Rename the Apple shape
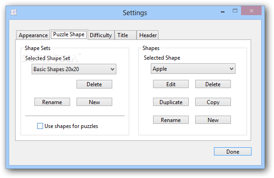 coord(171,120)
